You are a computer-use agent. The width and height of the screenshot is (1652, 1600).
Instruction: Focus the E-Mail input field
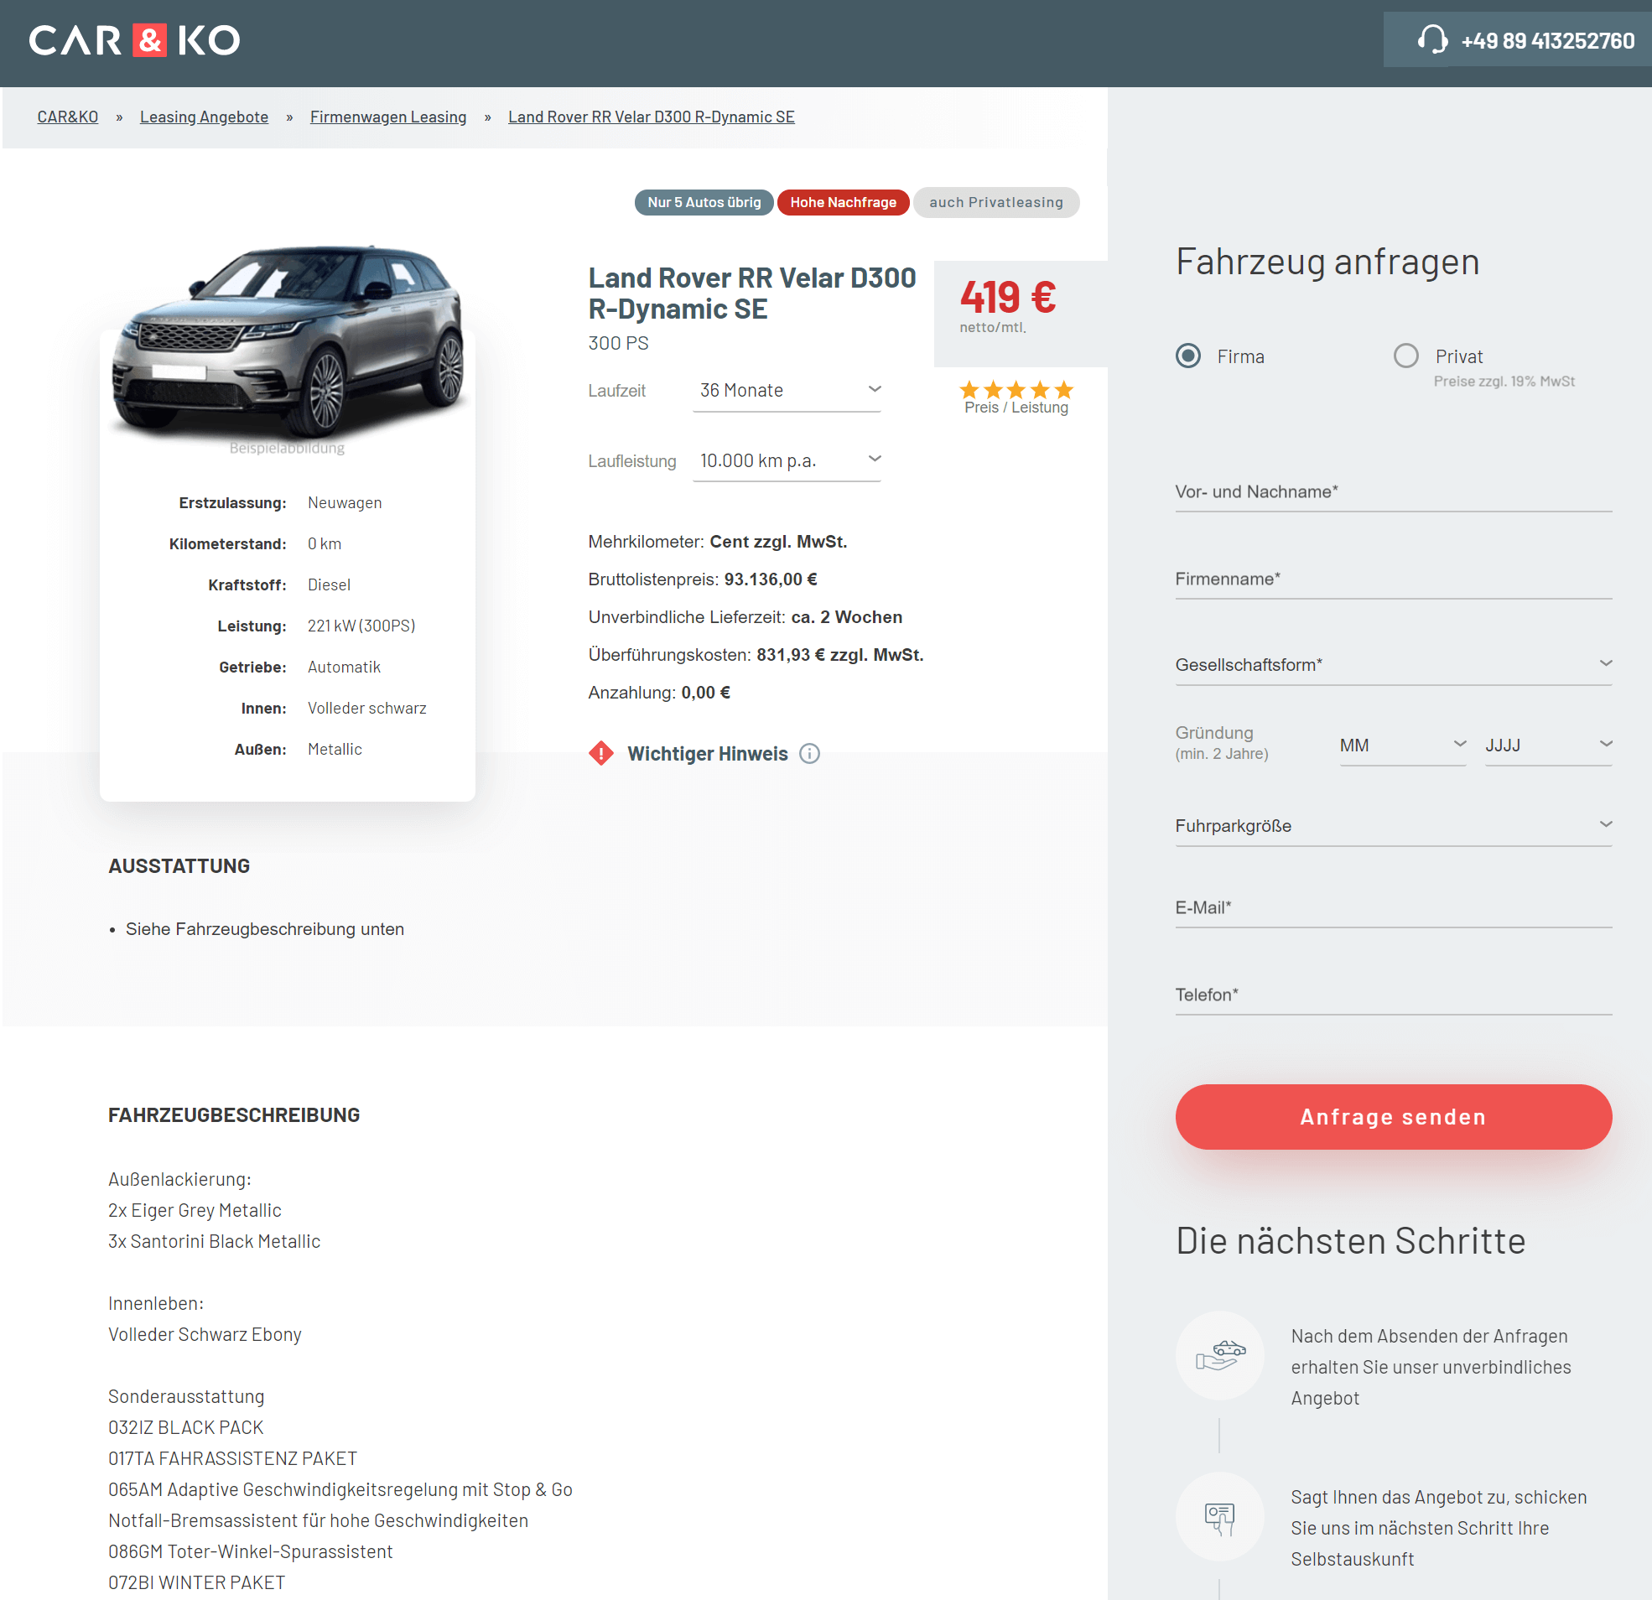tap(1393, 907)
